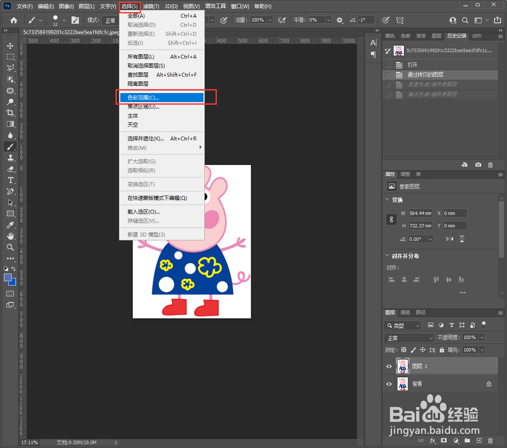Viewport: 507px width, 448px height.
Task: Delete current history state trash icon
Action: coord(490,165)
